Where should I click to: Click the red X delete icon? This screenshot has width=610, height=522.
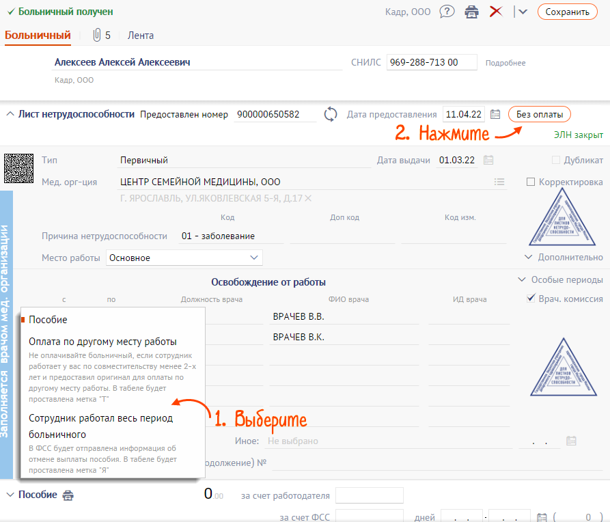coord(497,12)
